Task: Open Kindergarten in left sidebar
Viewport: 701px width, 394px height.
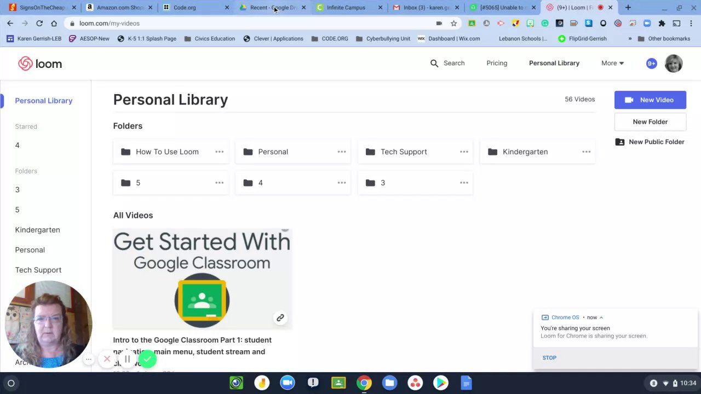Action: tap(37, 230)
